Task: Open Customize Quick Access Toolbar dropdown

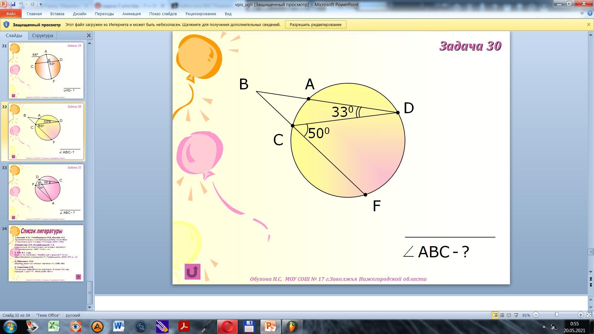Action: coord(41,4)
